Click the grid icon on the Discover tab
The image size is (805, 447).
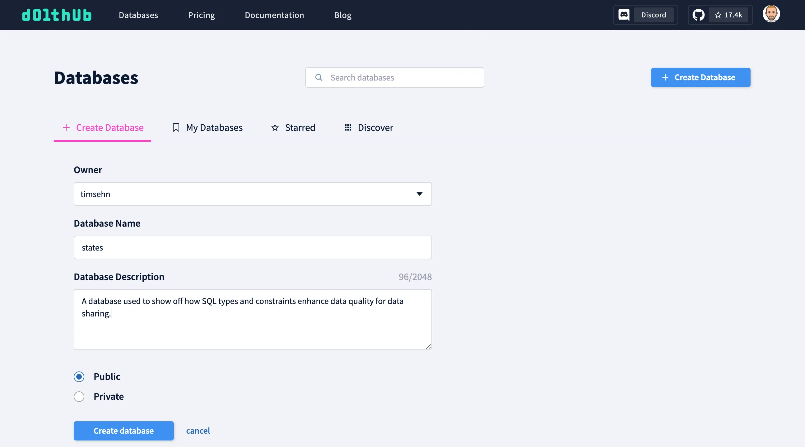[347, 127]
